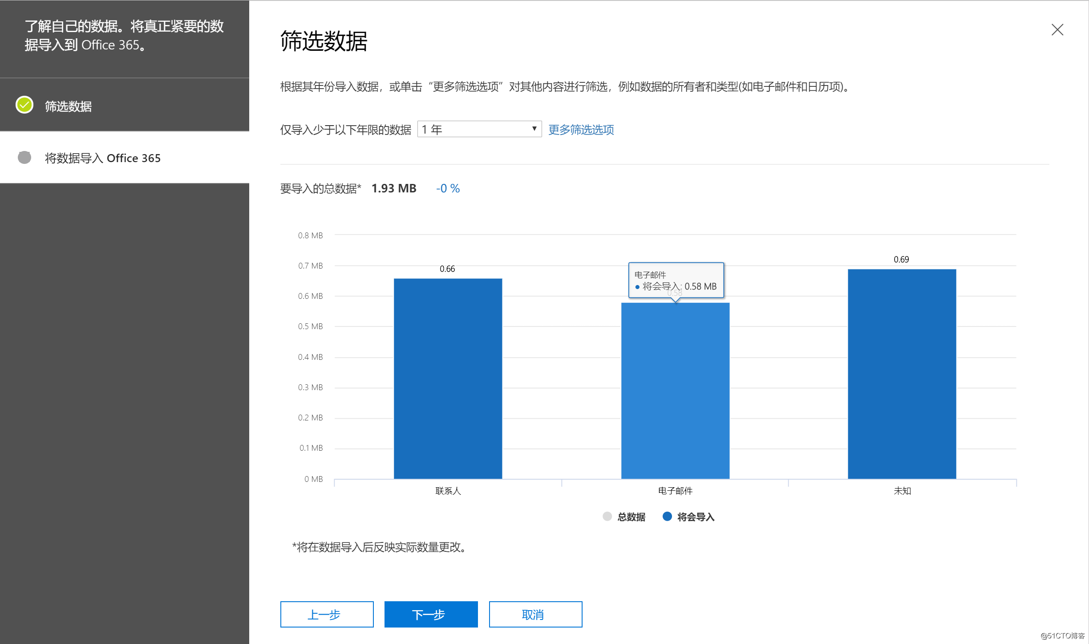Image resolution: width=1089 pixels, height=644 pixels.
Task: Click the 仅导入少于以下年限的数据 label
Action: 346,130
